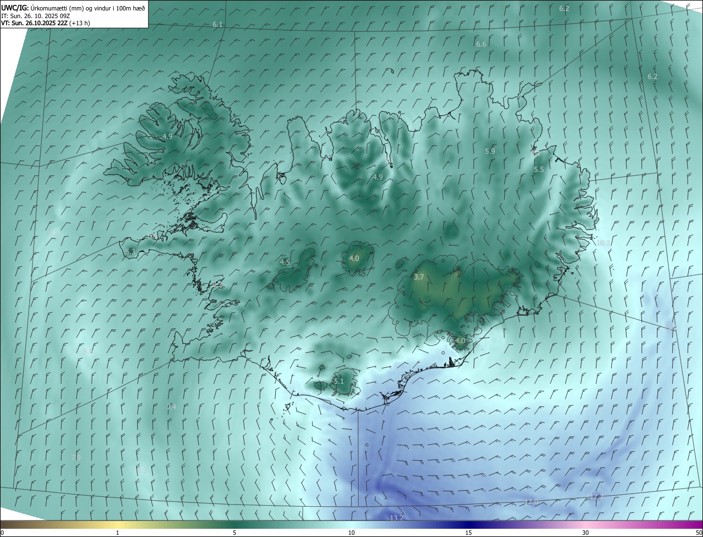
Task: Click the colorbar tick label 30
Action: (585, 533)
